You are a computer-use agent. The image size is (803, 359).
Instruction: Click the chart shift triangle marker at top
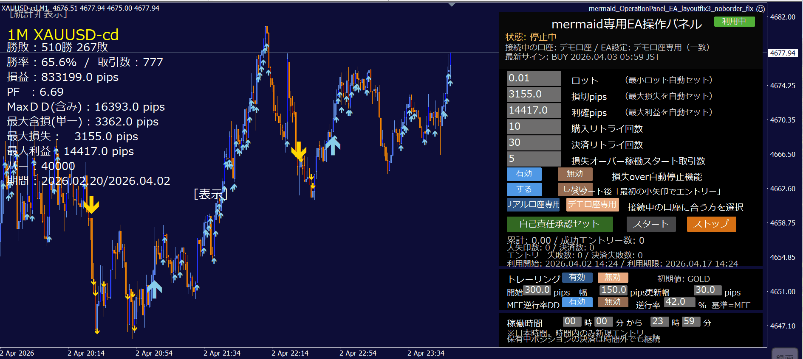[452, 5]
